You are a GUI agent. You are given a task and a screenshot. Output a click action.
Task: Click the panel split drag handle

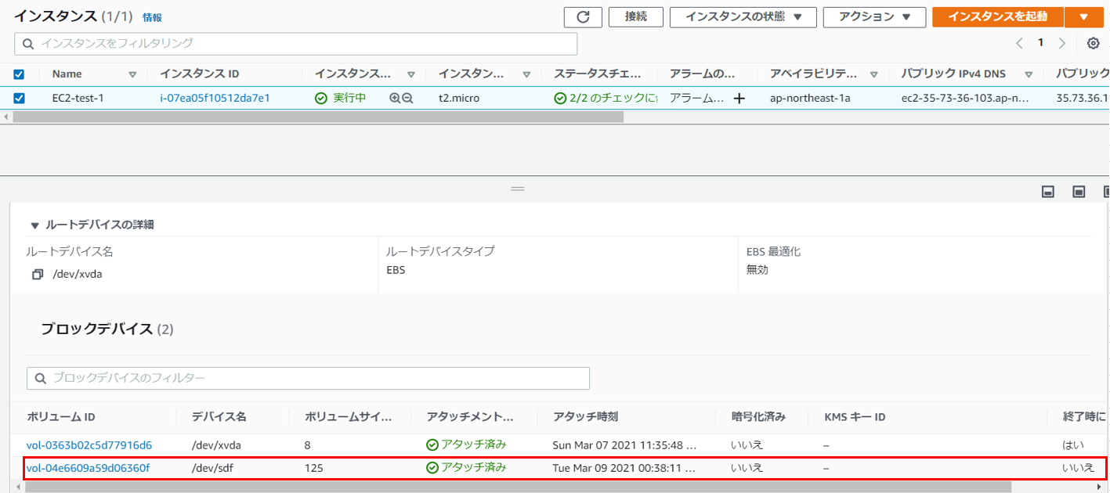coord(517,189)
